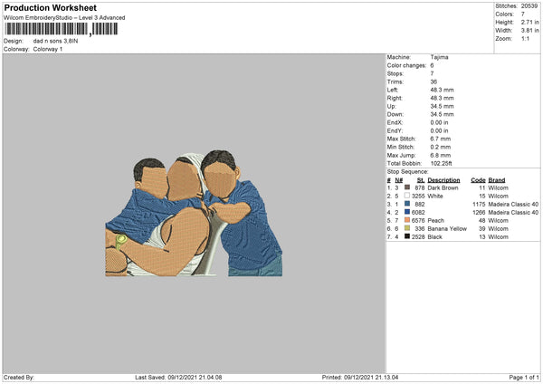Click the Right value 48.3 mm
The height and width of the screenshot is (384, 543).
pyautogui.click(x=442, y=98)
